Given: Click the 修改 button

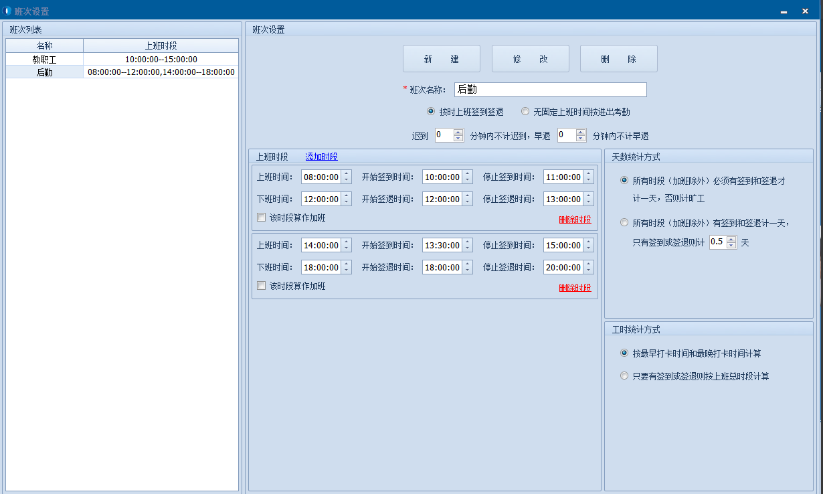Looking at the screenshot, I should tap(530, 59).
